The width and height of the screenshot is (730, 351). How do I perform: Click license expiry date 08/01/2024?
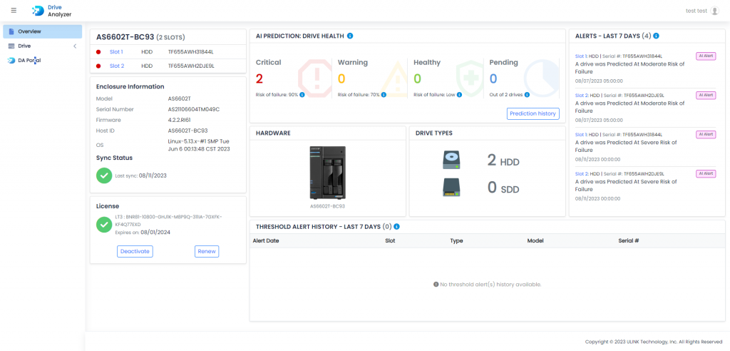pyautogui.click(x=156, y=232)
